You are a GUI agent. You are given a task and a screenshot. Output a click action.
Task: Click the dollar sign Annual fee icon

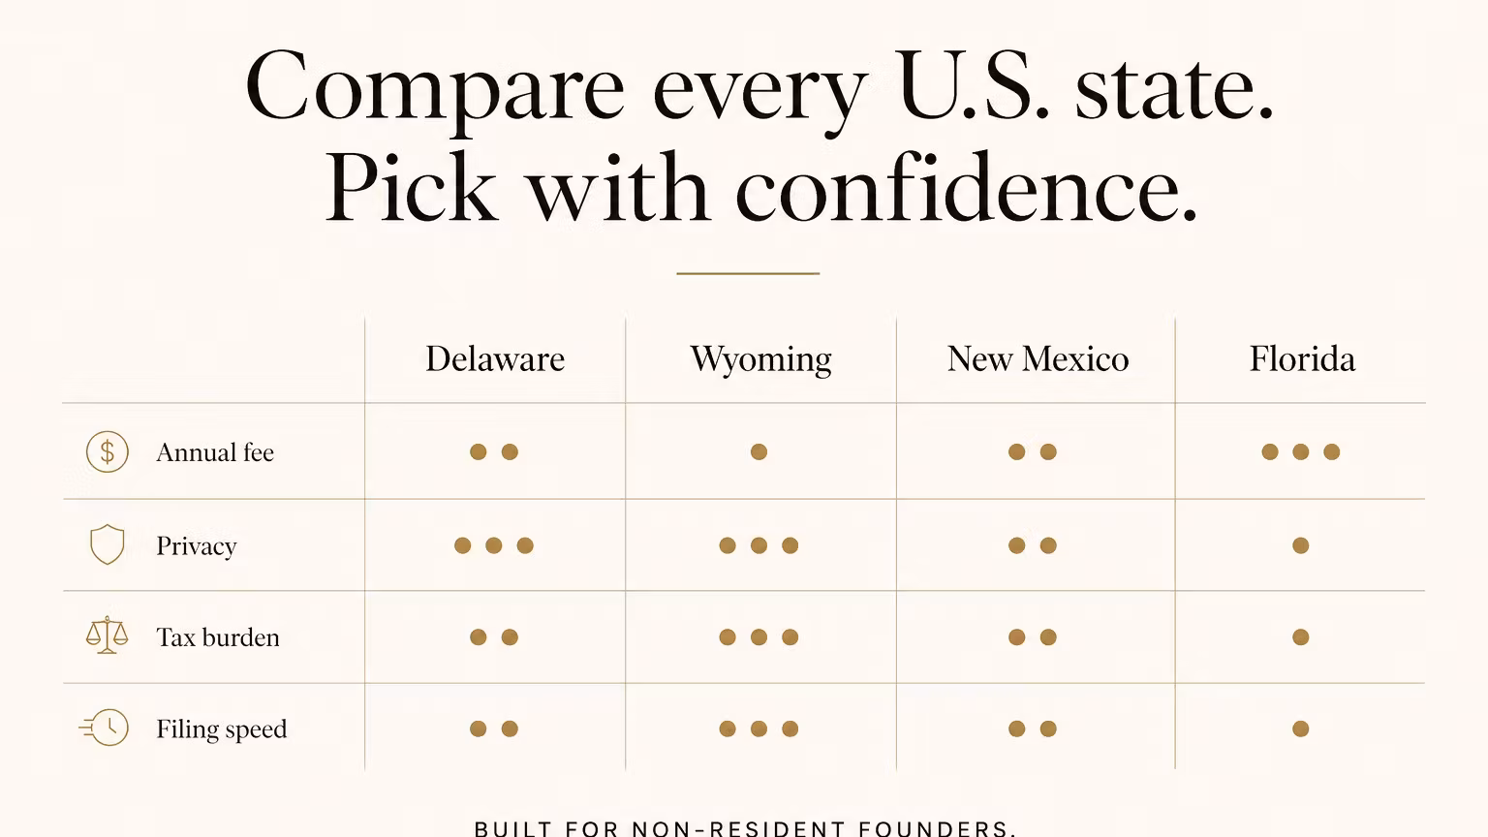(x=108, y=451)
